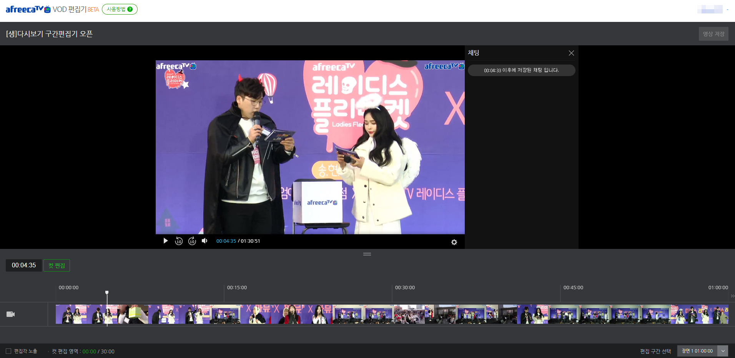This screenshot has height=358, width=735.
Task: Click the video track camera icon
Action: pos(11,314)
